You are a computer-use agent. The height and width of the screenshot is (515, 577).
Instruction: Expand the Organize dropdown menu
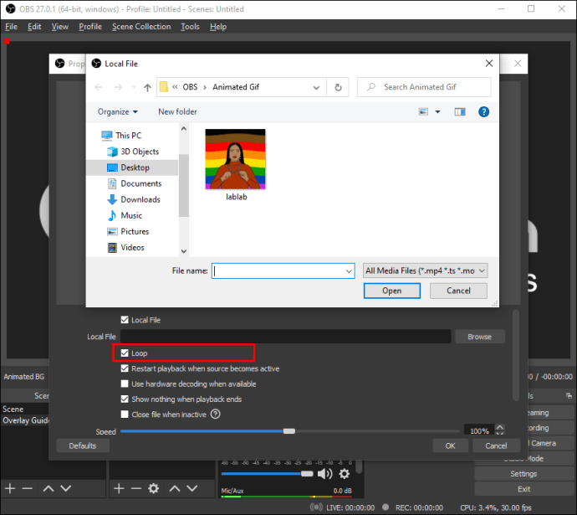click(x=118, y=111)
